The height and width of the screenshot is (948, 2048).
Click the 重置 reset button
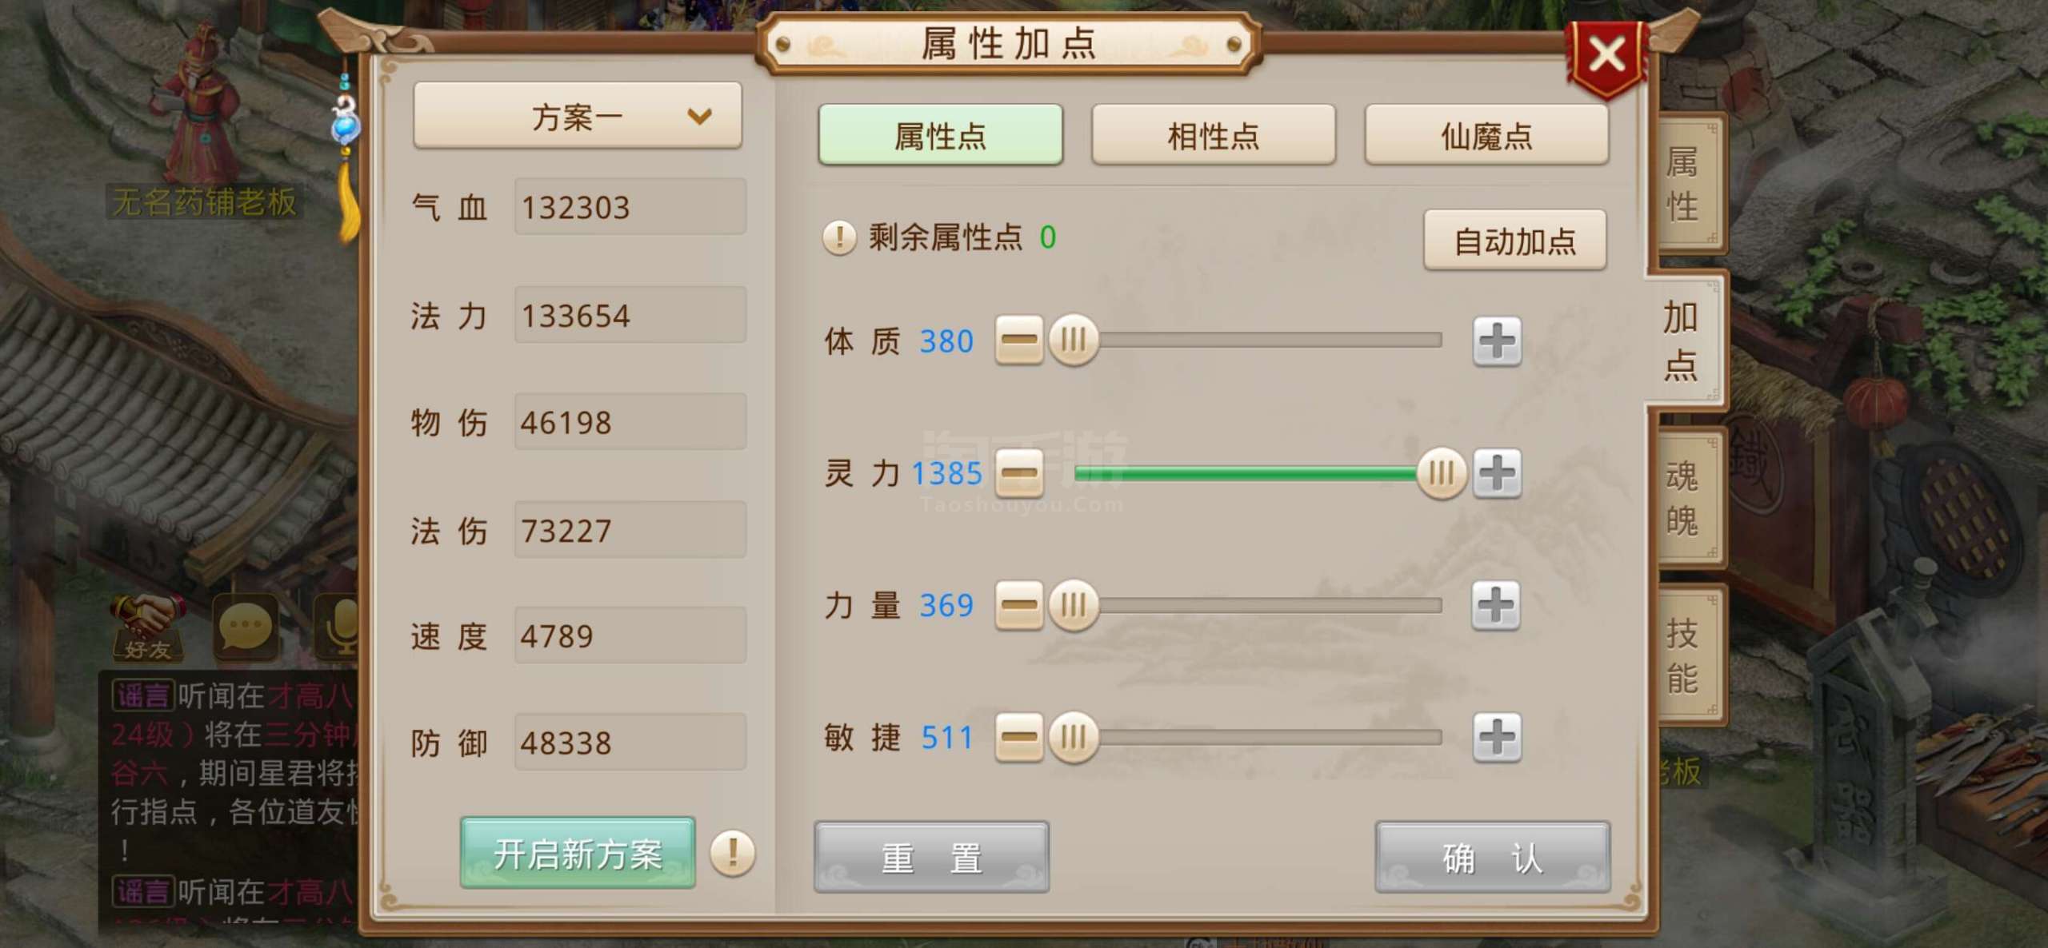pos(931,858)
